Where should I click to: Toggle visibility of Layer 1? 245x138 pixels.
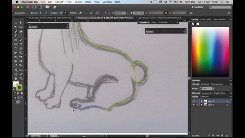point(194,101)
